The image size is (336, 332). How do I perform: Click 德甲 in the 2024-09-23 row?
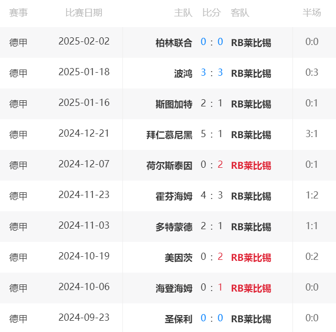18,319
